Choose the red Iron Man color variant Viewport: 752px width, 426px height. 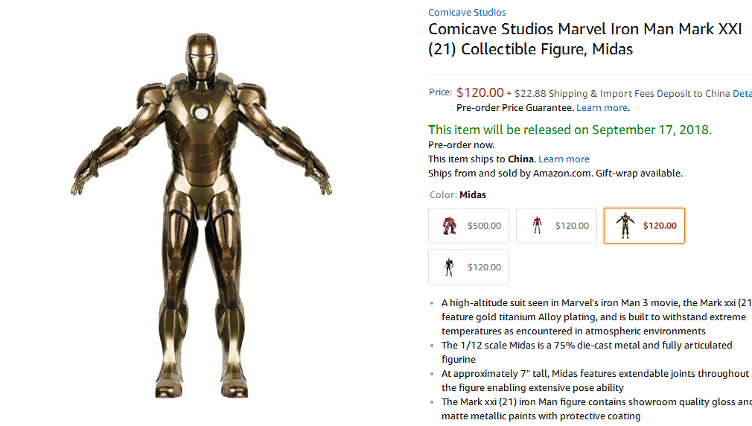[556, 226]
